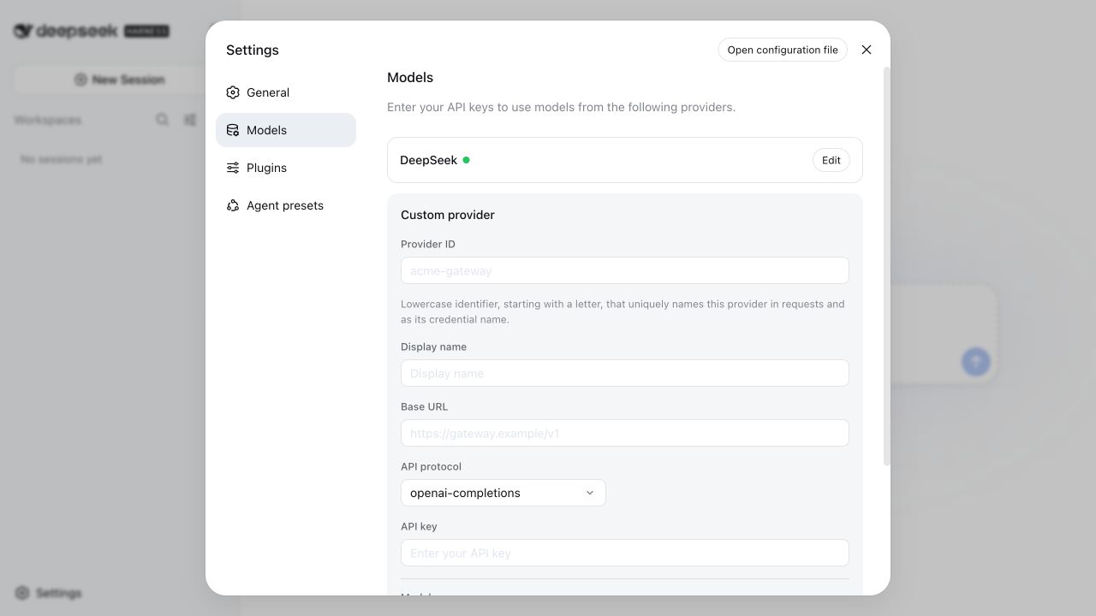Focus the Base URL field
The image size is (1096, 616).
tap(625, 433)
